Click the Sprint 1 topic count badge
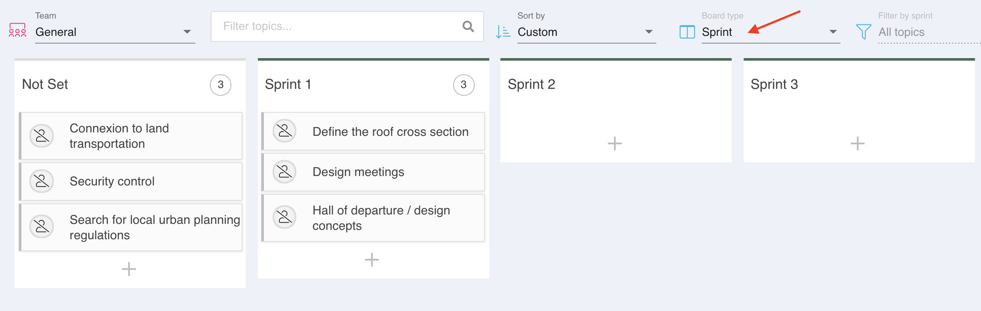 (x=464, y=85)
